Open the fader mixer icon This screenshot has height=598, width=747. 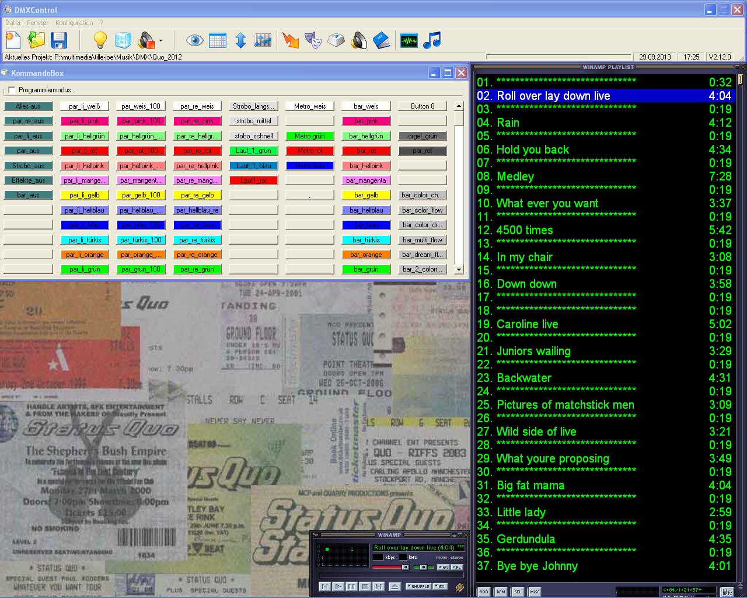click(263, 40)
